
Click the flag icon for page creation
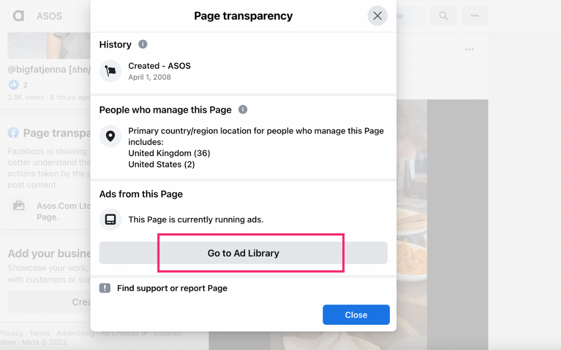[x=111, y=71]
